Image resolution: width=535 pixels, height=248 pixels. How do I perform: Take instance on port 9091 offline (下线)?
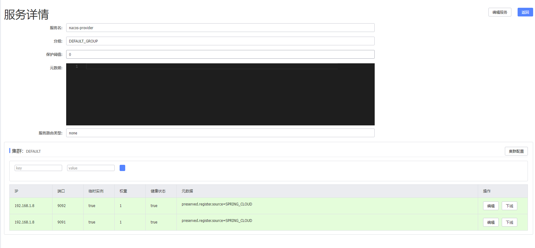pyautogui.click(x=509, y=222)
